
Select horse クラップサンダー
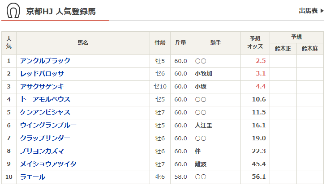click(45, 138)
